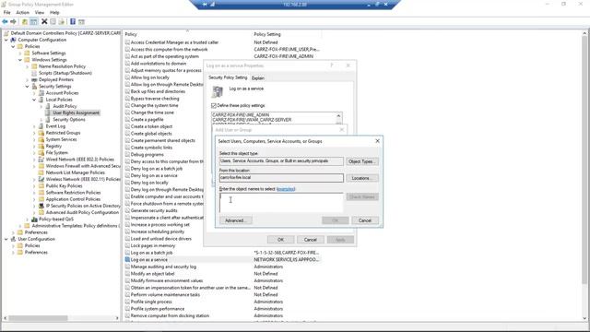The image size is (590, 332).
Task: Click the Audit Policy node icon
Action: coord(48,106)
